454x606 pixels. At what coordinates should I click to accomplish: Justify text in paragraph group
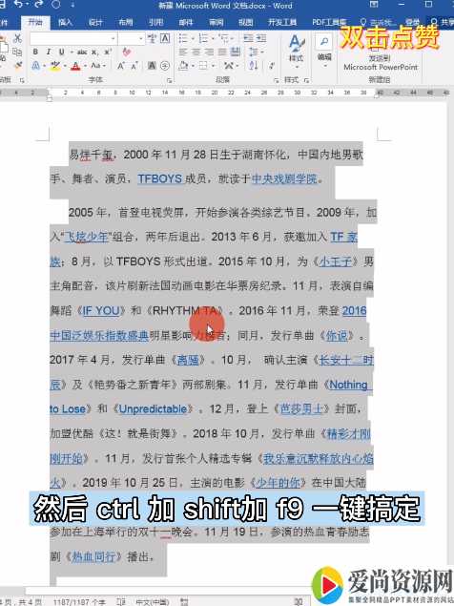coord(222,52)
